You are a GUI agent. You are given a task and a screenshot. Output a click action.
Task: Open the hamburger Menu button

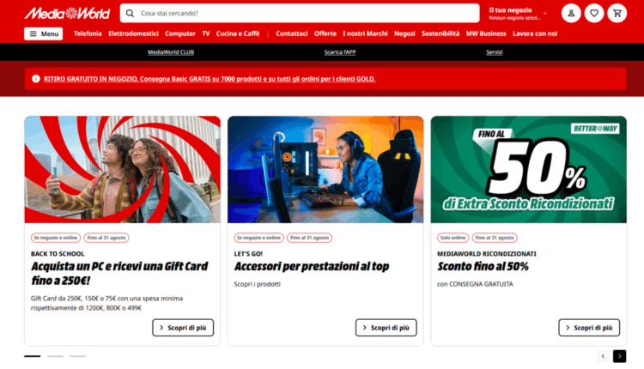point(43,33)
